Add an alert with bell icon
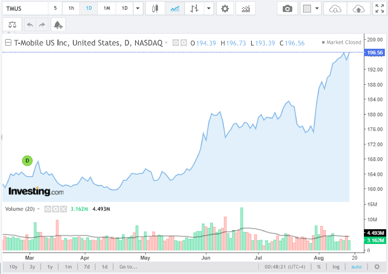This screenshot has width=388, height=274. click(58, 25)
